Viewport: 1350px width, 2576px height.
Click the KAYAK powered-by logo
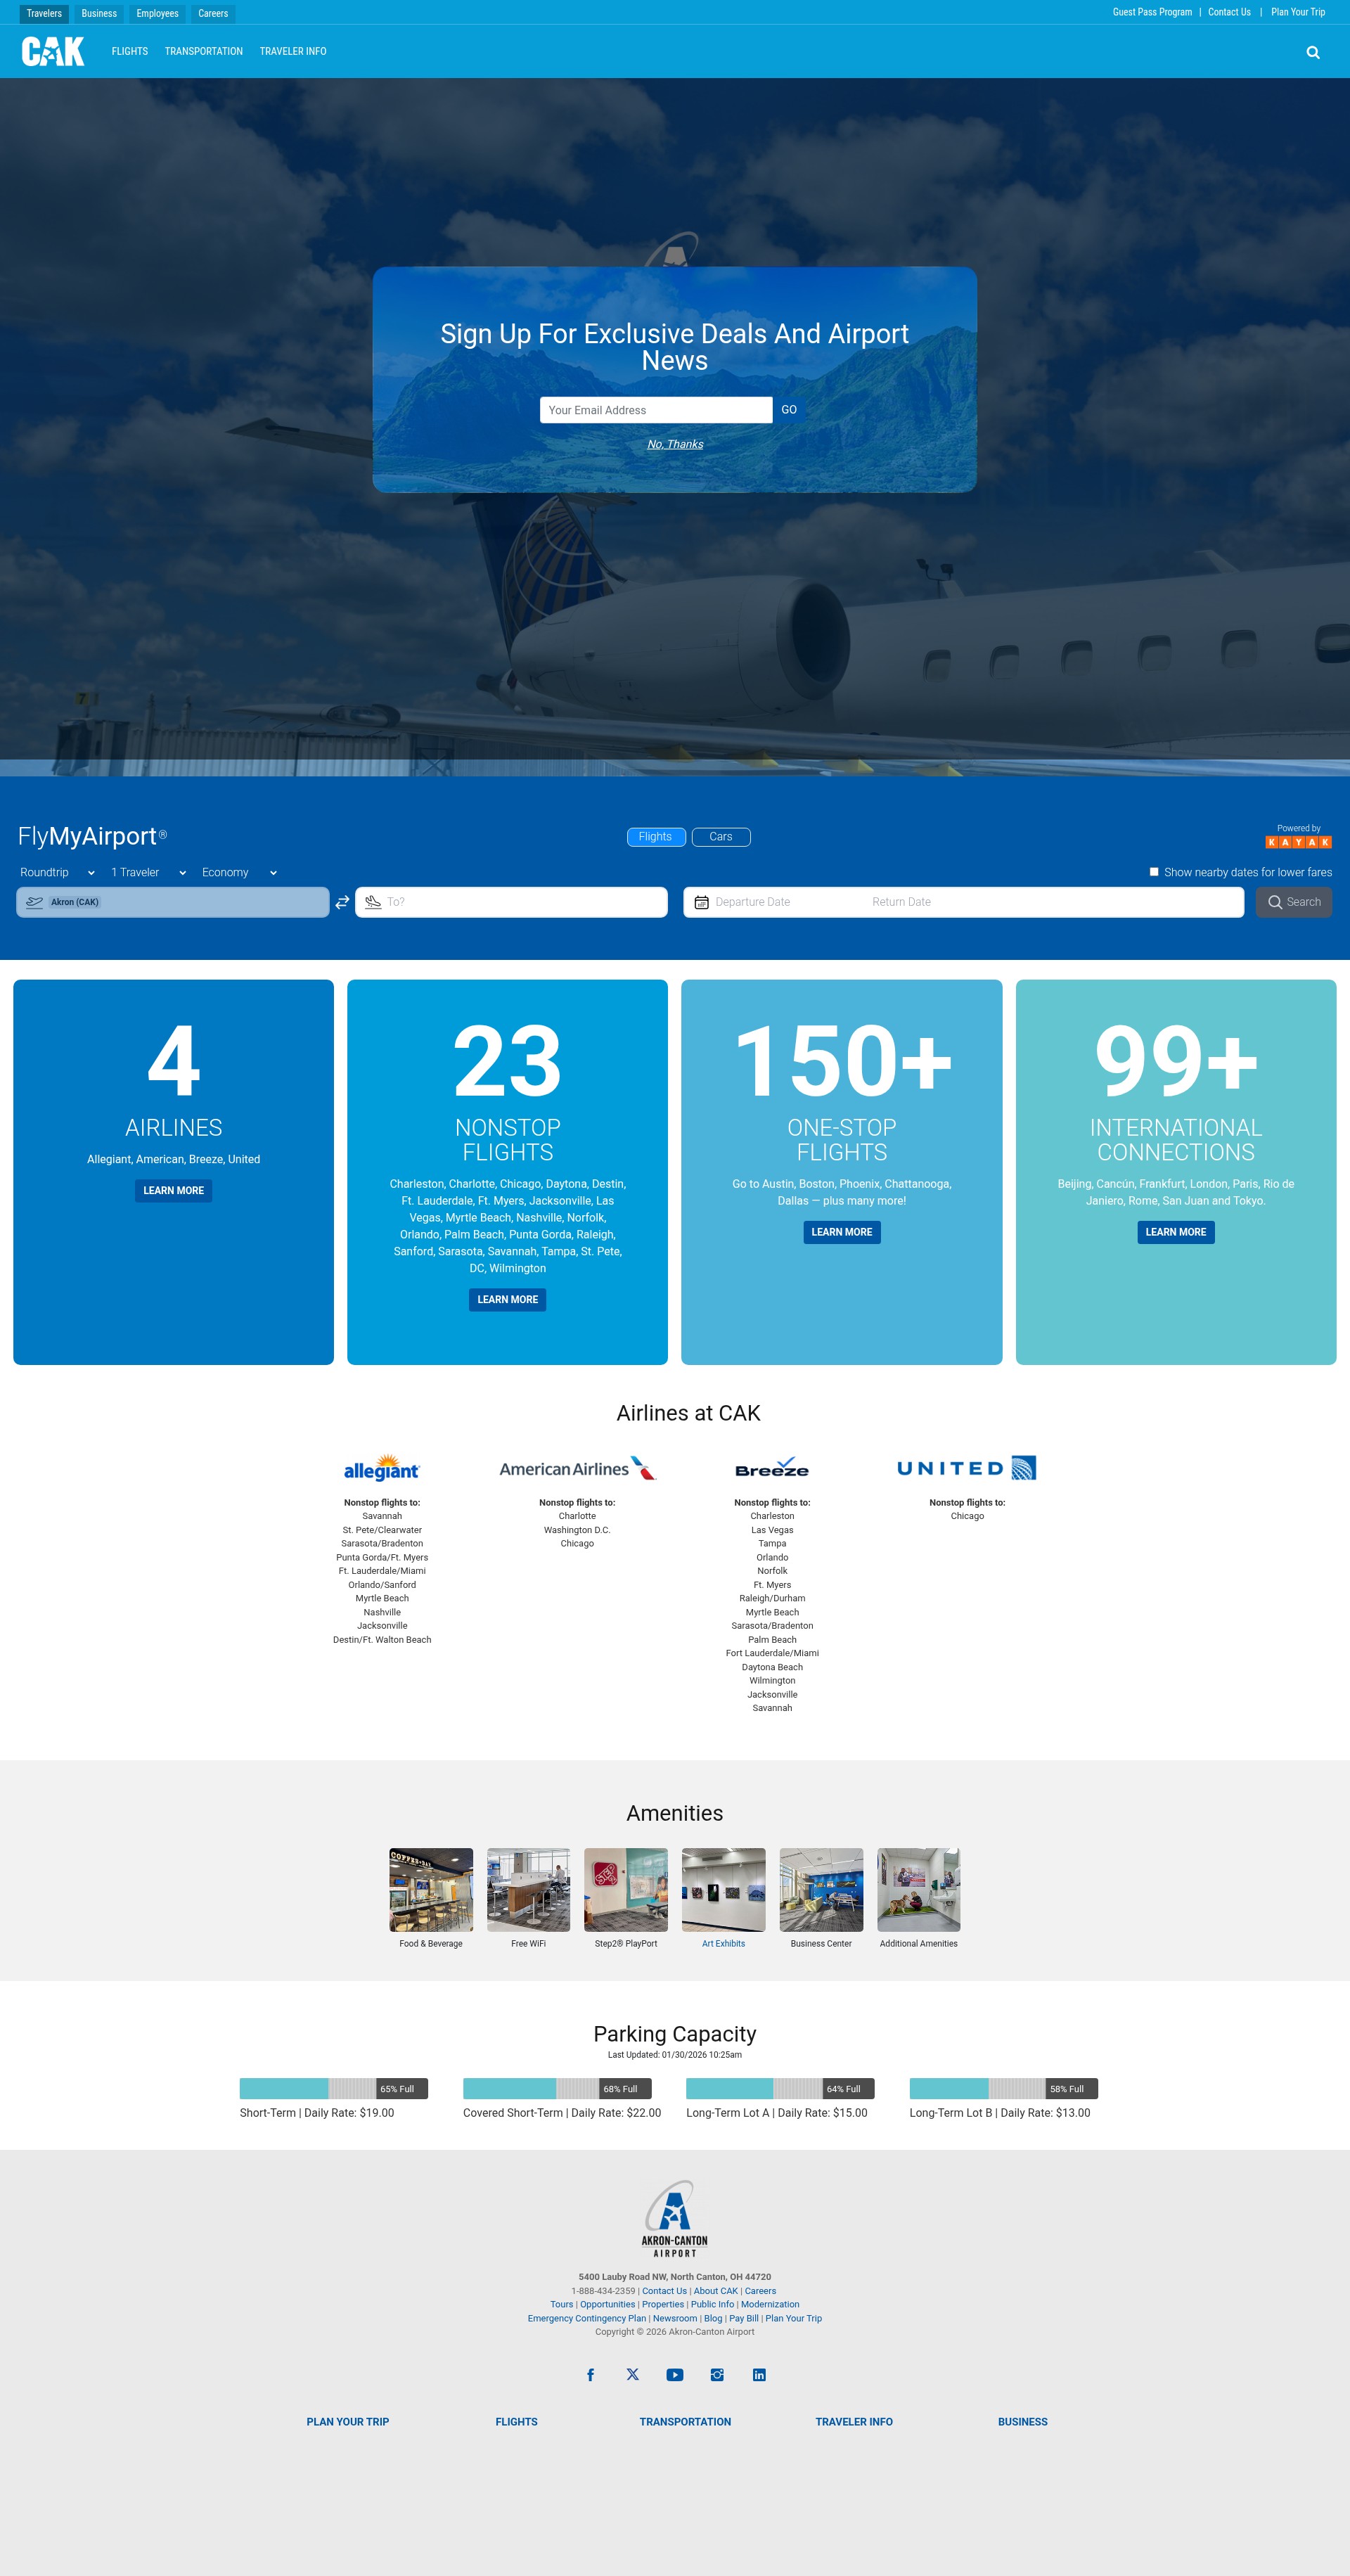point(1298,842)
